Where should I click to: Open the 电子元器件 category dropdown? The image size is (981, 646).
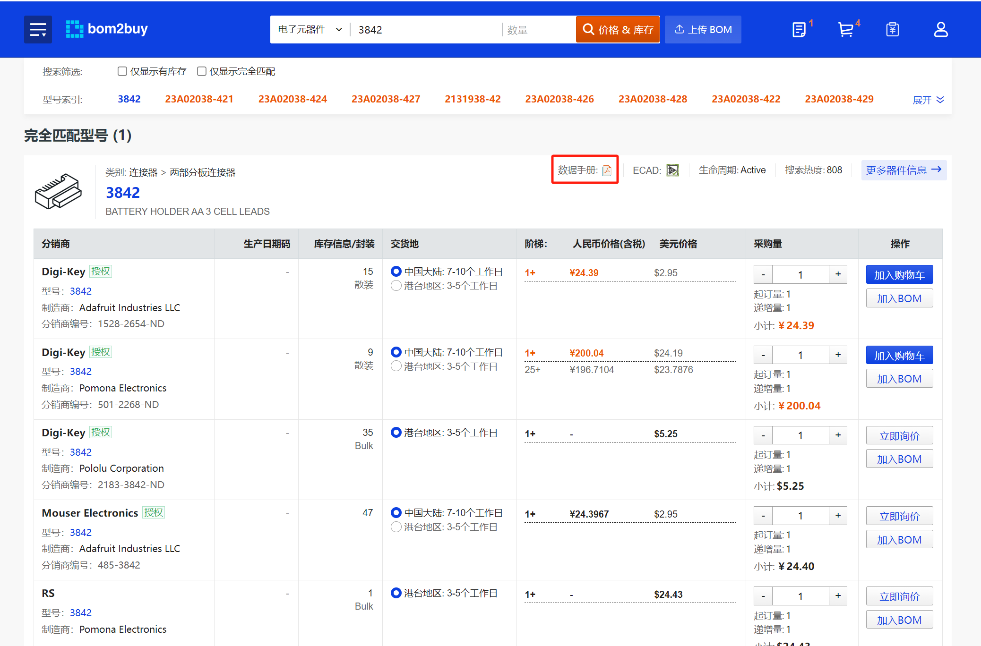click(x=310, y=30)
